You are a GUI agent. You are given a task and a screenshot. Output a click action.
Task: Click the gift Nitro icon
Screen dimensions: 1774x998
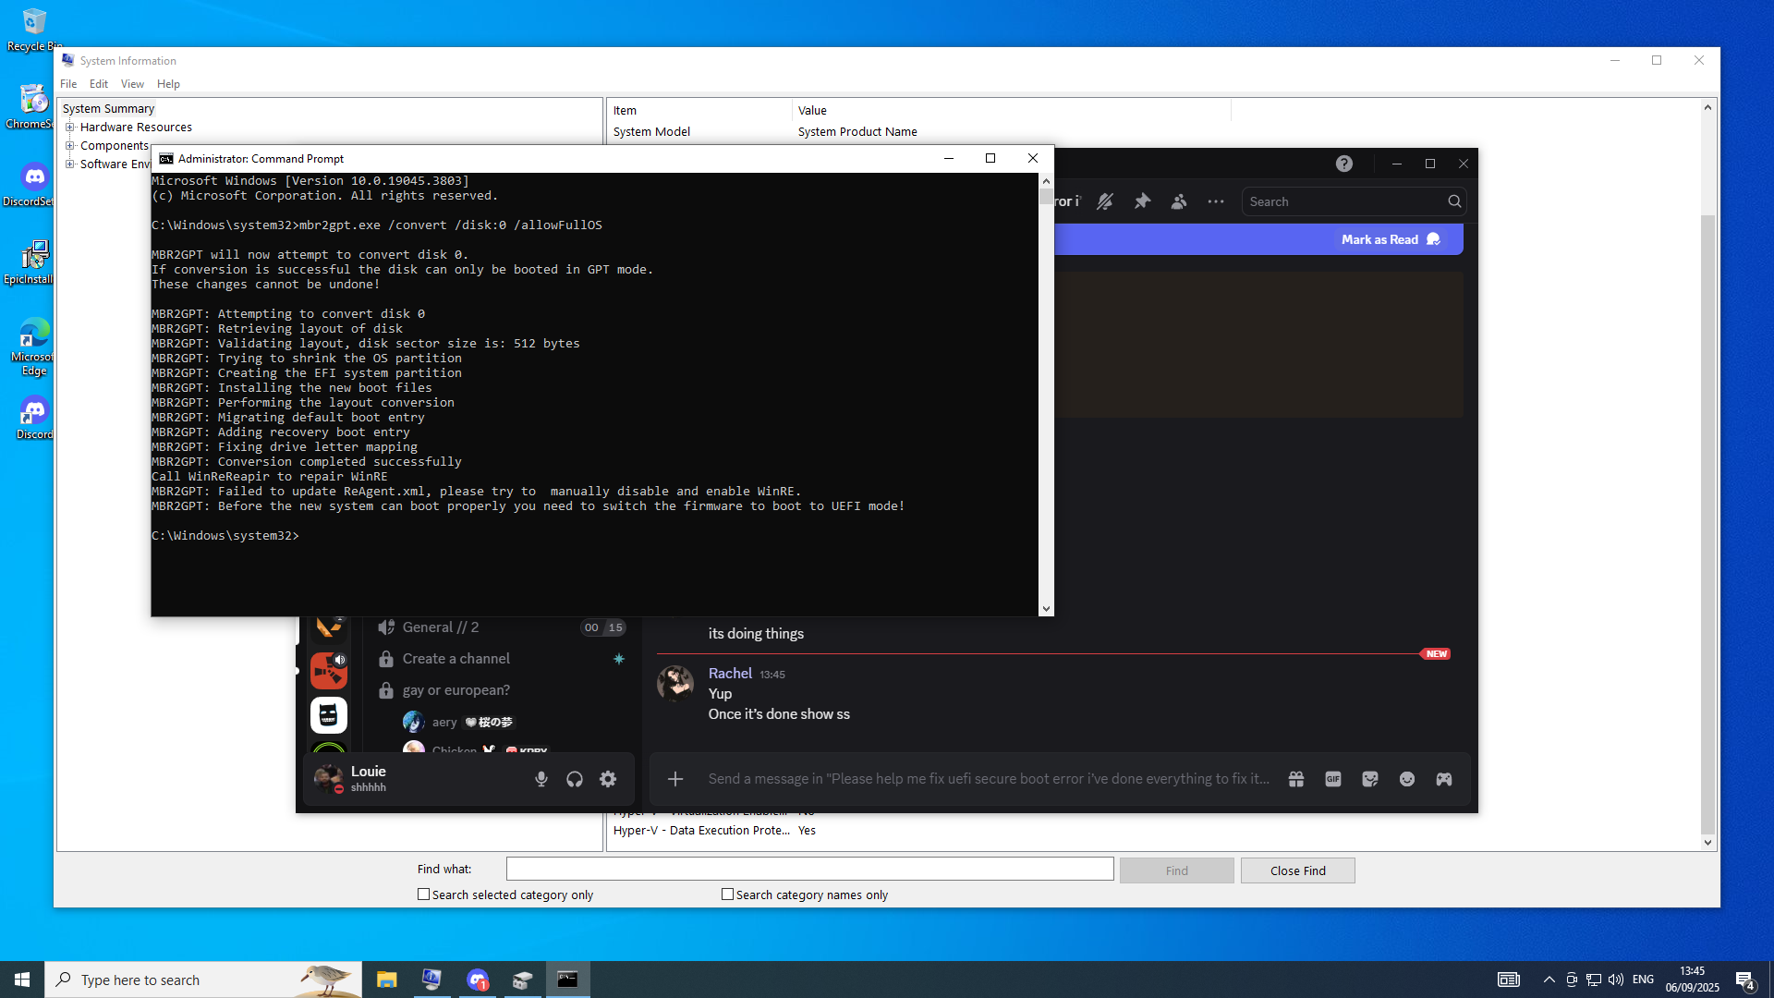(1296, 779)
